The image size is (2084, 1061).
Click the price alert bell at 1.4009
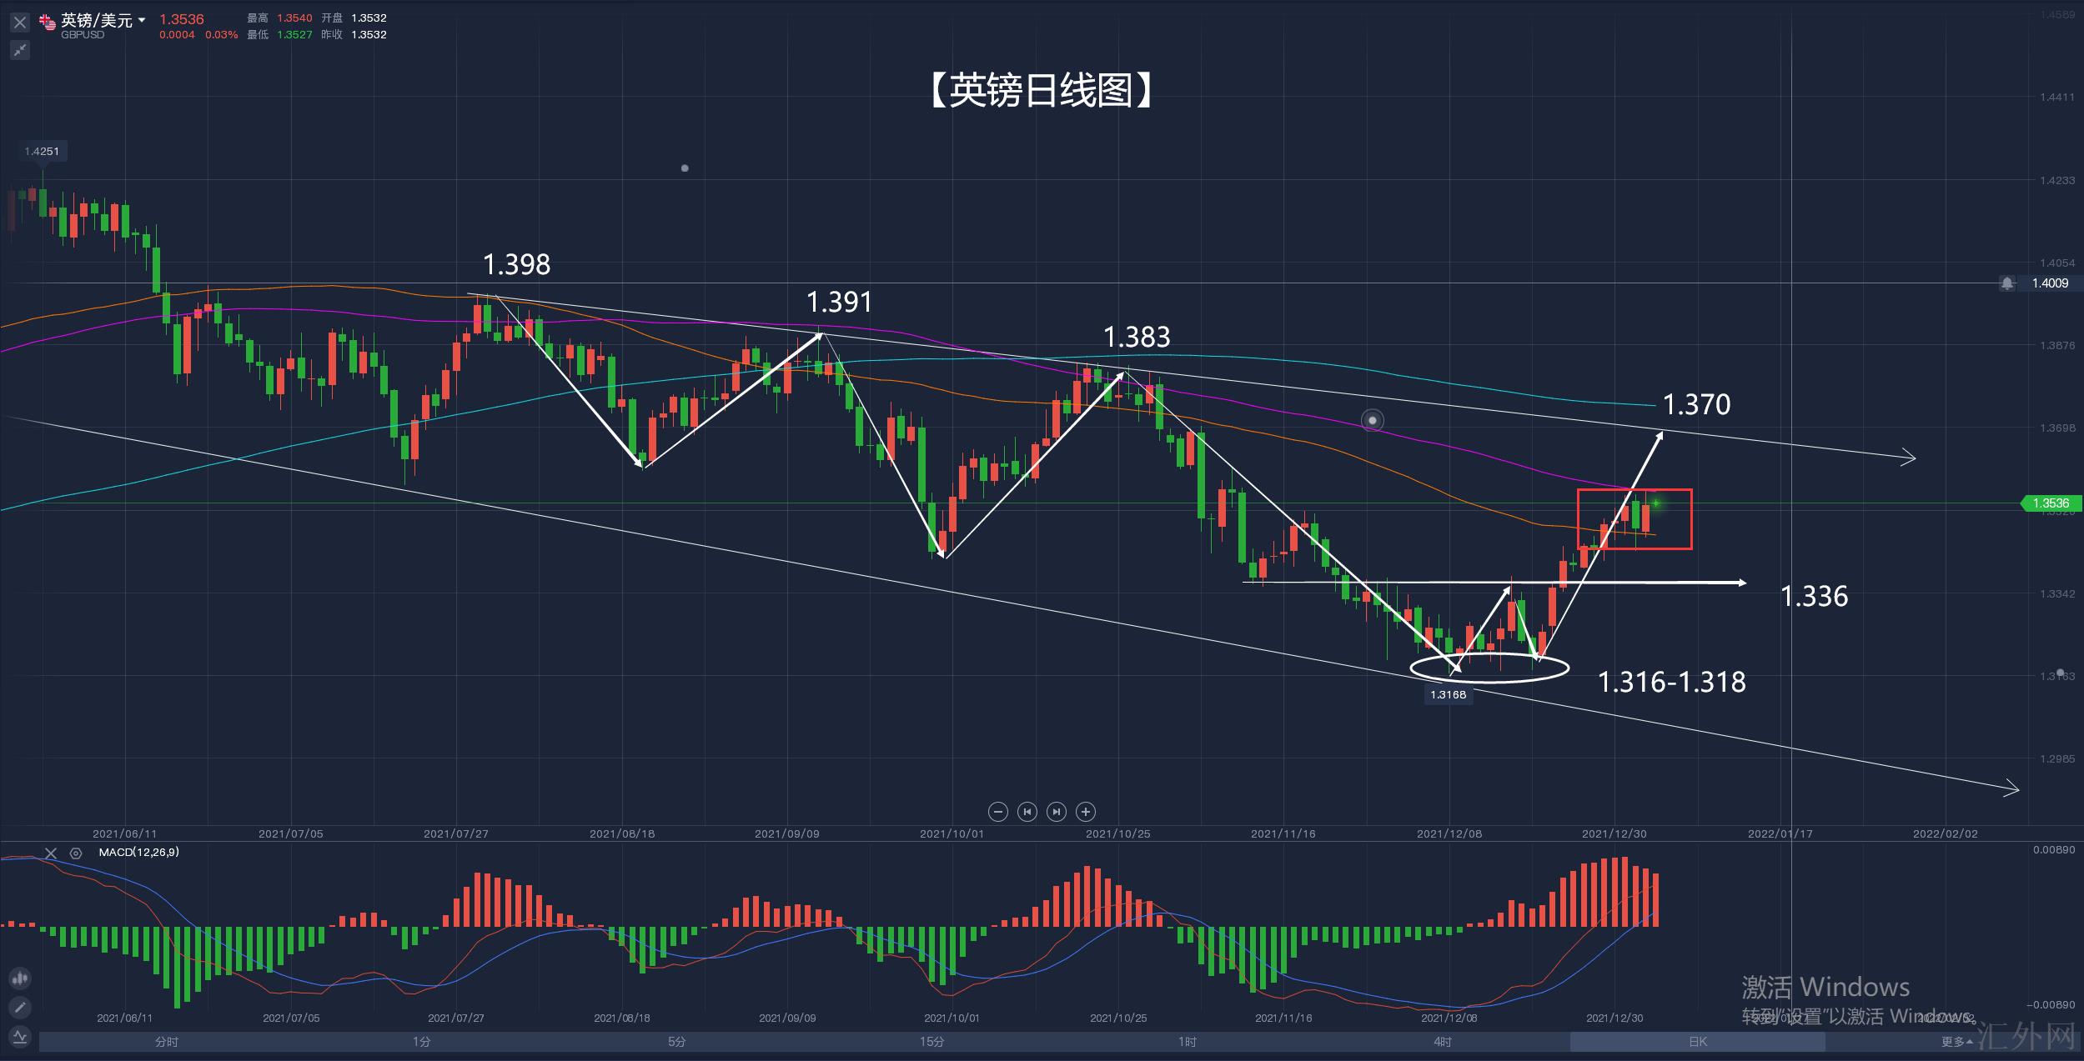(2006, 283)
